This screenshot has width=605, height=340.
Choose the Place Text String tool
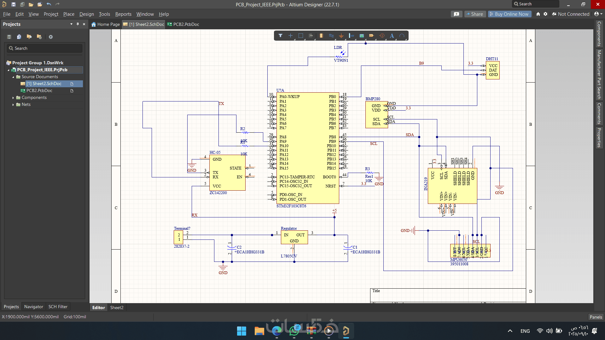tap(392, 36)
